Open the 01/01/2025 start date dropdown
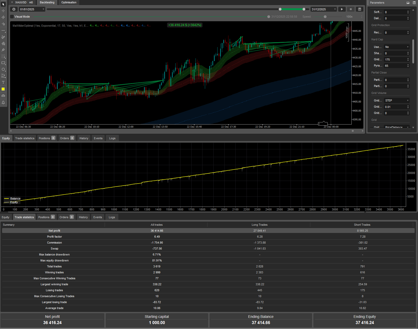Screen dimensions: 418x329 click(32, 9)
